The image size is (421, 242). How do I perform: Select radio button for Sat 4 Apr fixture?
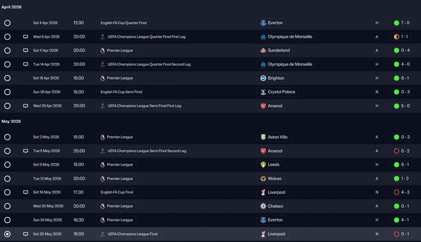click(x=7, y=23)
